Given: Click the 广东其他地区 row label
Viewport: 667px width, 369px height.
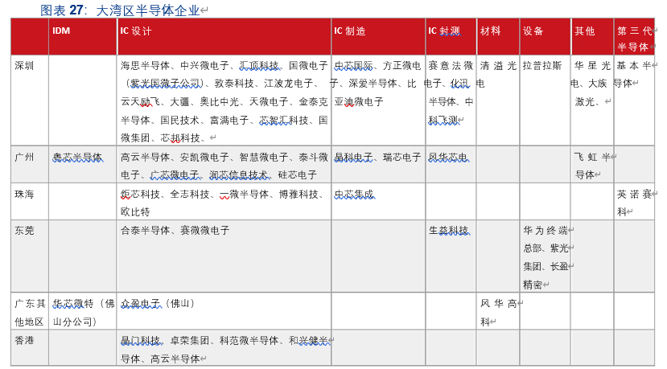Looking at the screenshot, I should 30,313.
